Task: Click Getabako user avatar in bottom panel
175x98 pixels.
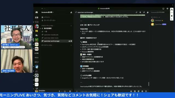Action: coord(37,91)
